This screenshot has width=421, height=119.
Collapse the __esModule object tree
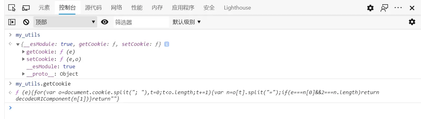click(18, 45)
